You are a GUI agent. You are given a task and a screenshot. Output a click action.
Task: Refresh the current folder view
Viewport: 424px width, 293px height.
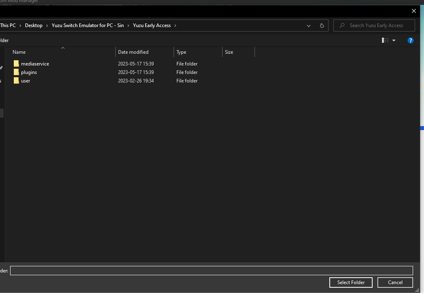tap(322, 25)
